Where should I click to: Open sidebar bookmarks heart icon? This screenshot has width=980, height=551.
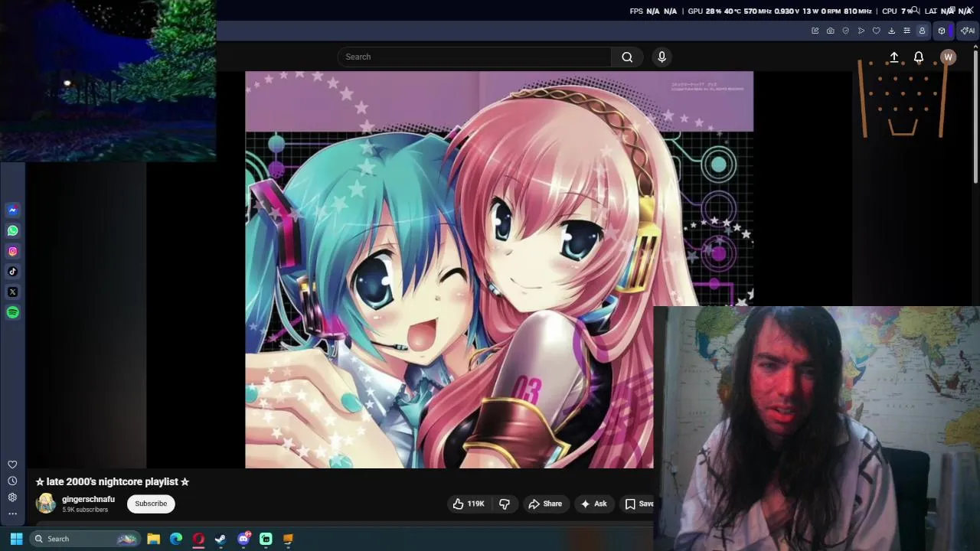coord(12,465)
